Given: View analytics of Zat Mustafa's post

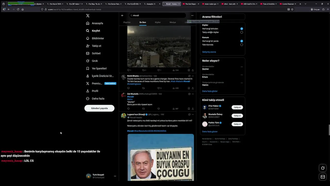Looking at the screenshot, I should [176, 109].
